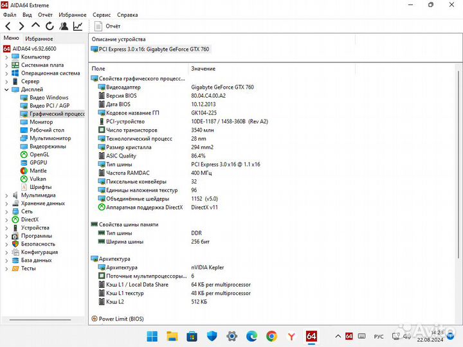Show hidden system tray icons
The height and width of the screenshot is (347, 463).
338,336
